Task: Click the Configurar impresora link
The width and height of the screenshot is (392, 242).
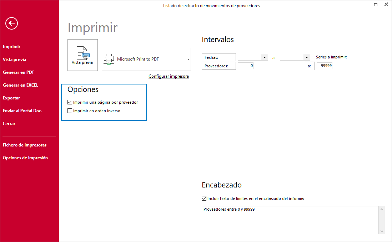Action: (169, 76)
